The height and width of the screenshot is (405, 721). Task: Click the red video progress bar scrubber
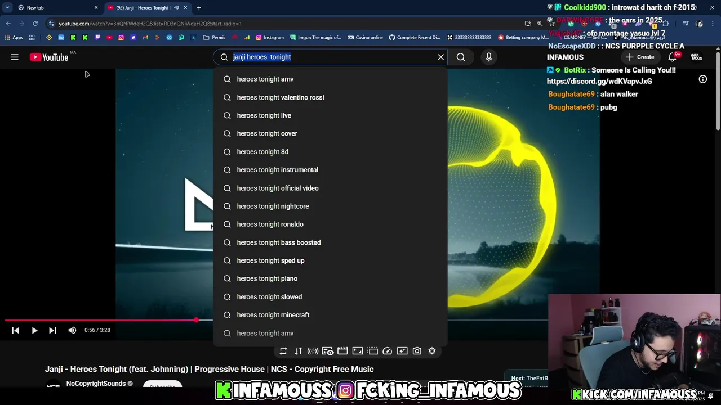[x=196, y=320]
